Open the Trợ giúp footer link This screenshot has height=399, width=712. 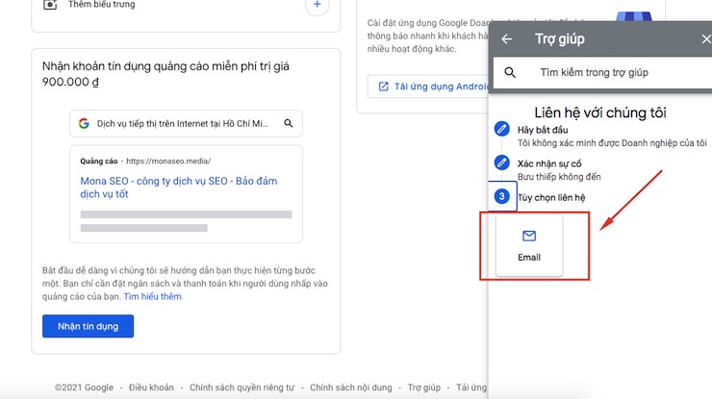coord(424,387)
